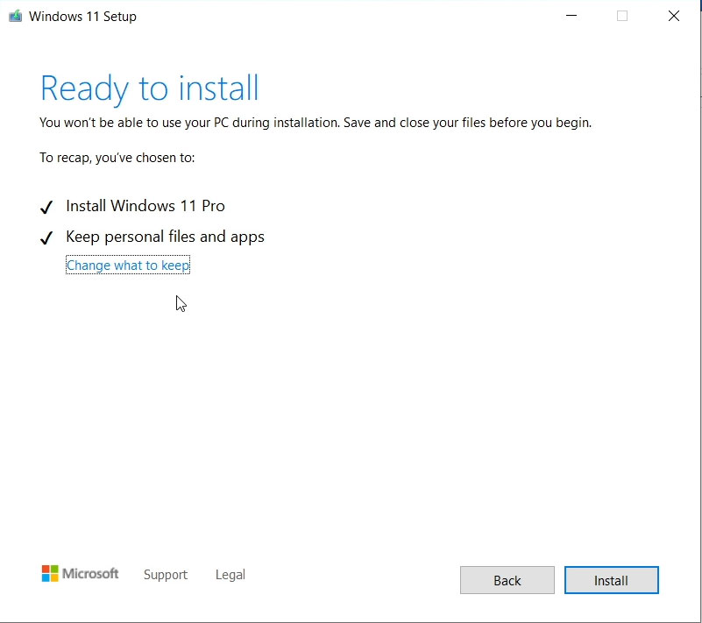Click the checkmark beside Install Windows 11 Pro
Viewport: 702px width, 623px height.
pos(46,208)
